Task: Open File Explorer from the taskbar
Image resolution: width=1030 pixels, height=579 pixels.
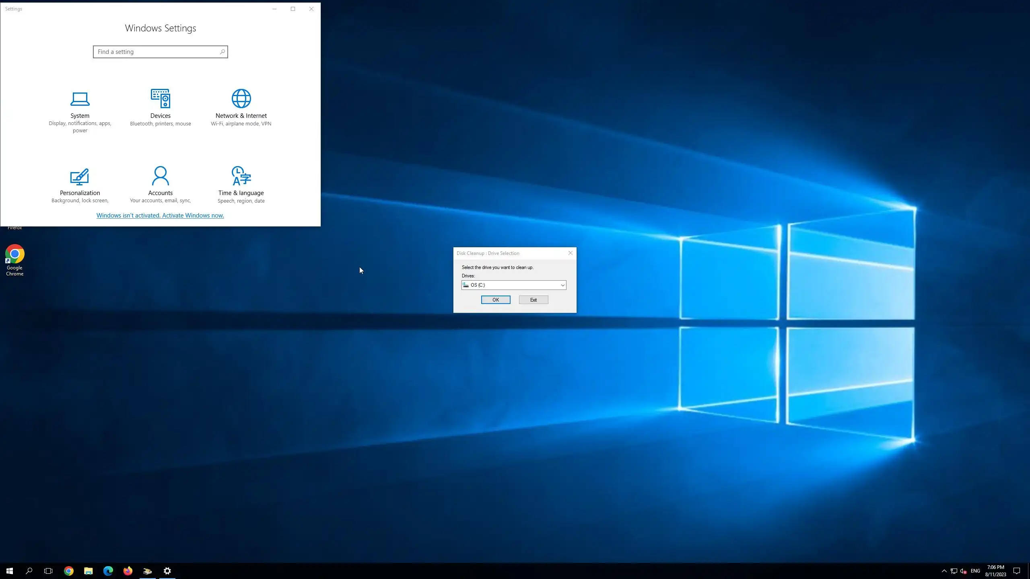Action: click(x=88, y=571)
